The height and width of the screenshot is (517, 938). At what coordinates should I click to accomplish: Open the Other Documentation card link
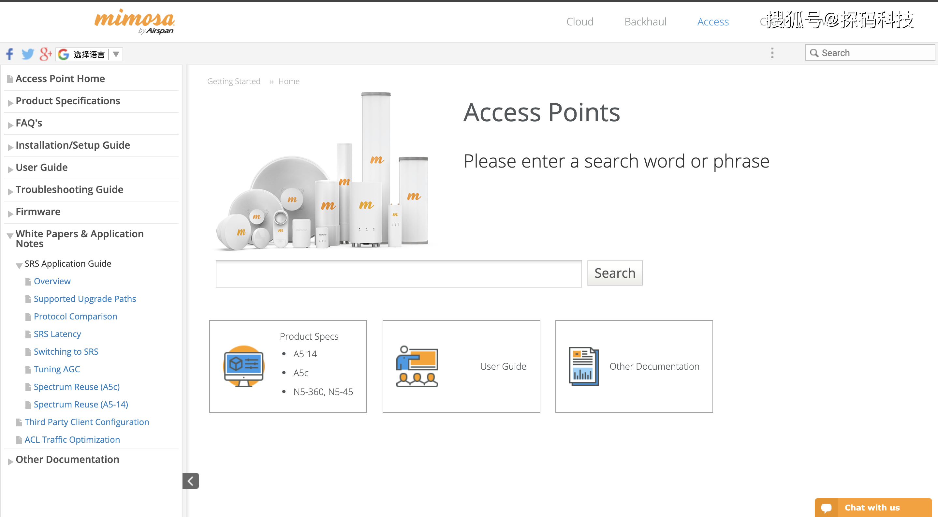[654, 367]
